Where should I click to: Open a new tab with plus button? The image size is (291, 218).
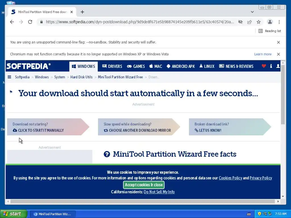82,12
